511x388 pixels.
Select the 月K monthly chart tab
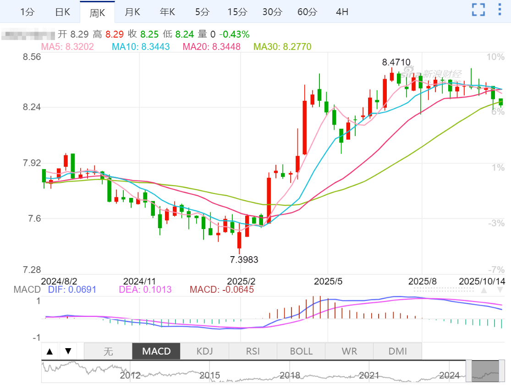[x=132, y=12]
